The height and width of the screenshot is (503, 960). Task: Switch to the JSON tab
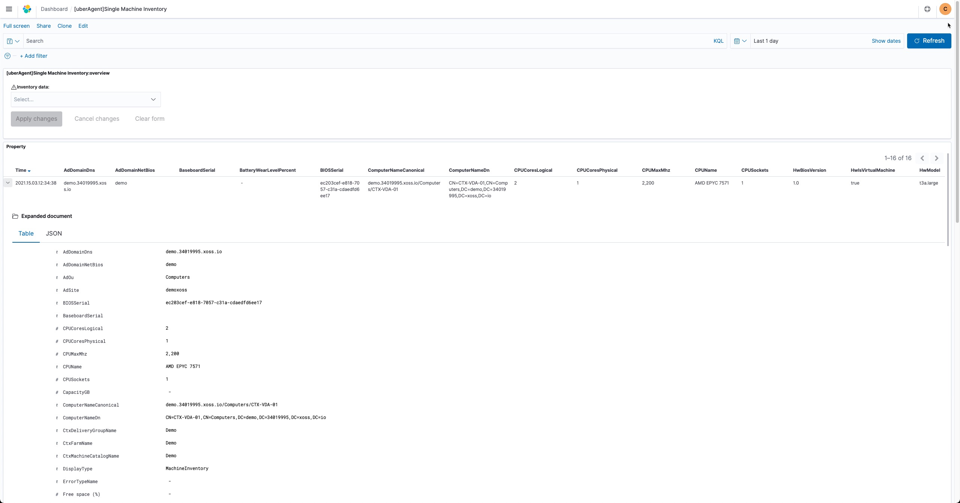54,233
